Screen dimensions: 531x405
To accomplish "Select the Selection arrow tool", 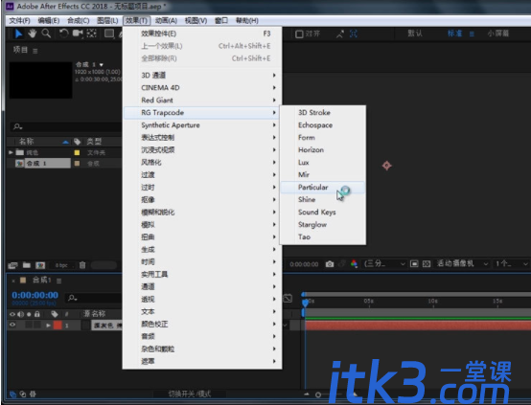I will pos(18,34).
